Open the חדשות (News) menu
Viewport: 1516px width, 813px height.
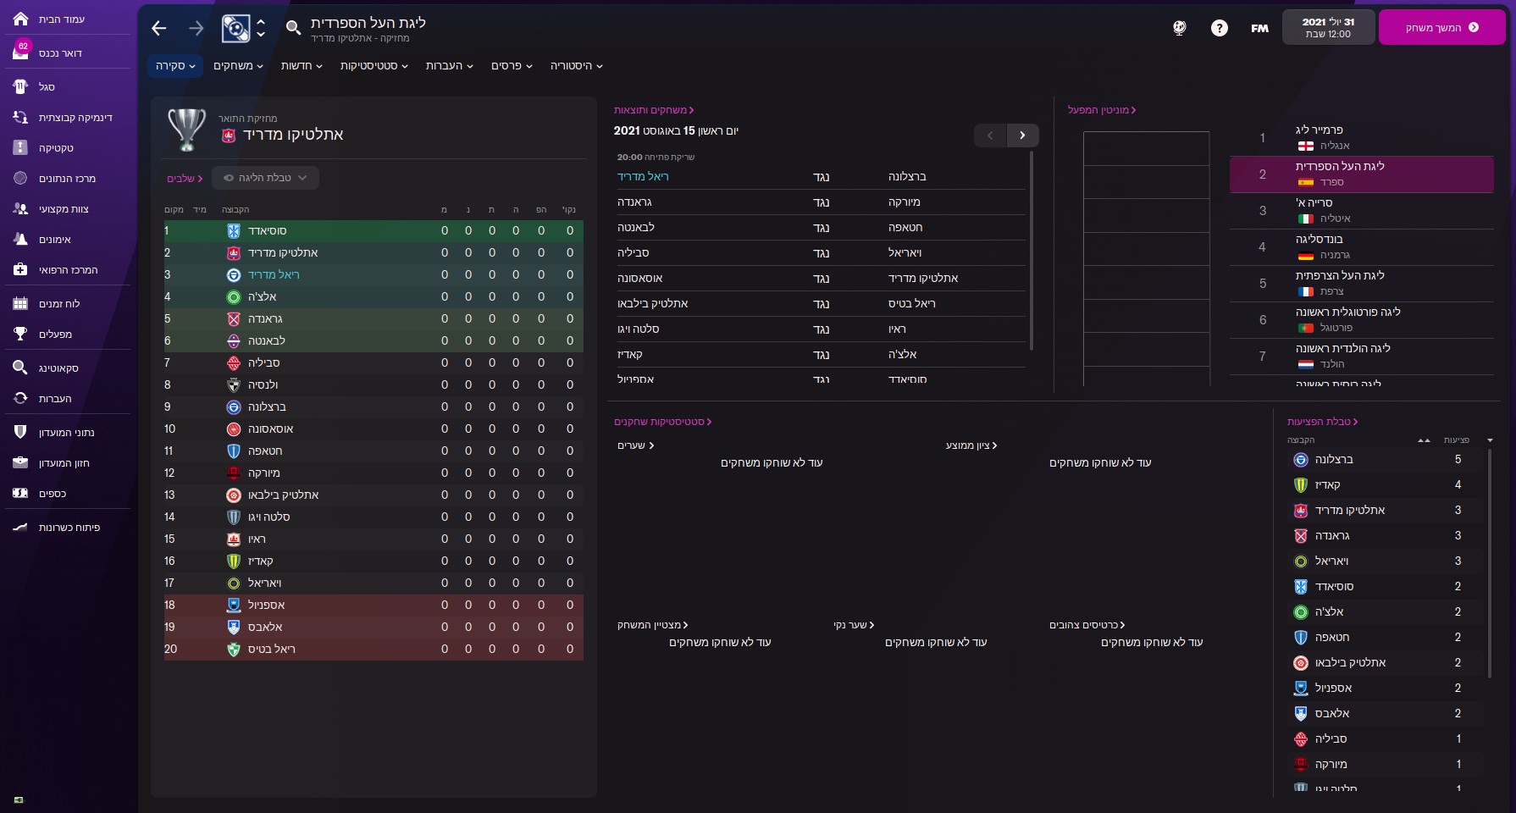[302, 66]
